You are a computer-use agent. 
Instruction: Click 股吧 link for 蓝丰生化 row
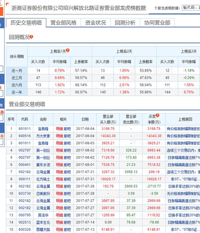pyautogui.click(x=67, y=222)
